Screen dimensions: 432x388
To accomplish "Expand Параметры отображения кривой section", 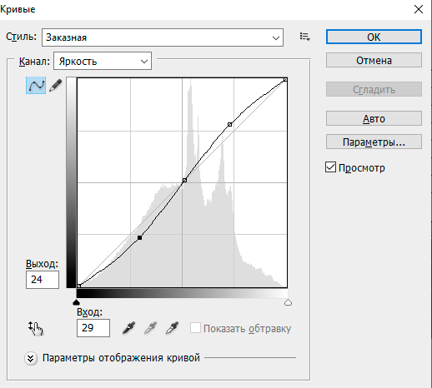I will (x=31, y=358).
